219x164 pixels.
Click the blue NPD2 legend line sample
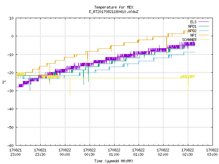(x=204, y=30)
